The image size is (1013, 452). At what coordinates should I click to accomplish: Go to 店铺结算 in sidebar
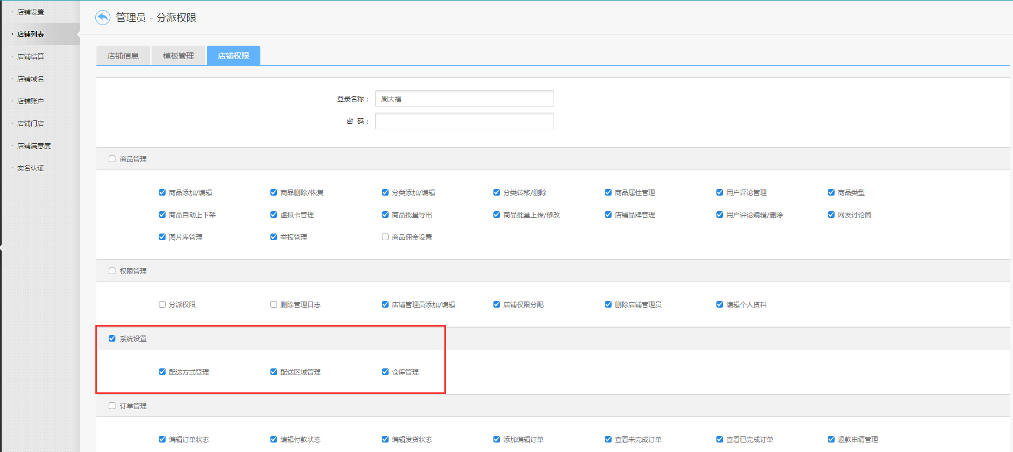click(31, 56)
